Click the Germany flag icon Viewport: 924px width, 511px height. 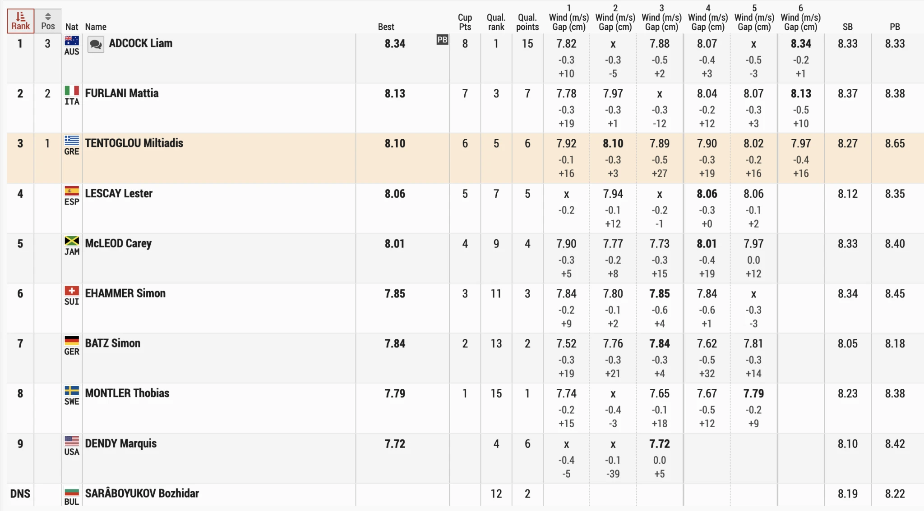[72, 341]
